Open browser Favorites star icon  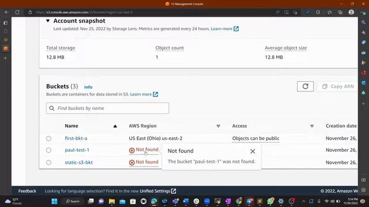329,12
